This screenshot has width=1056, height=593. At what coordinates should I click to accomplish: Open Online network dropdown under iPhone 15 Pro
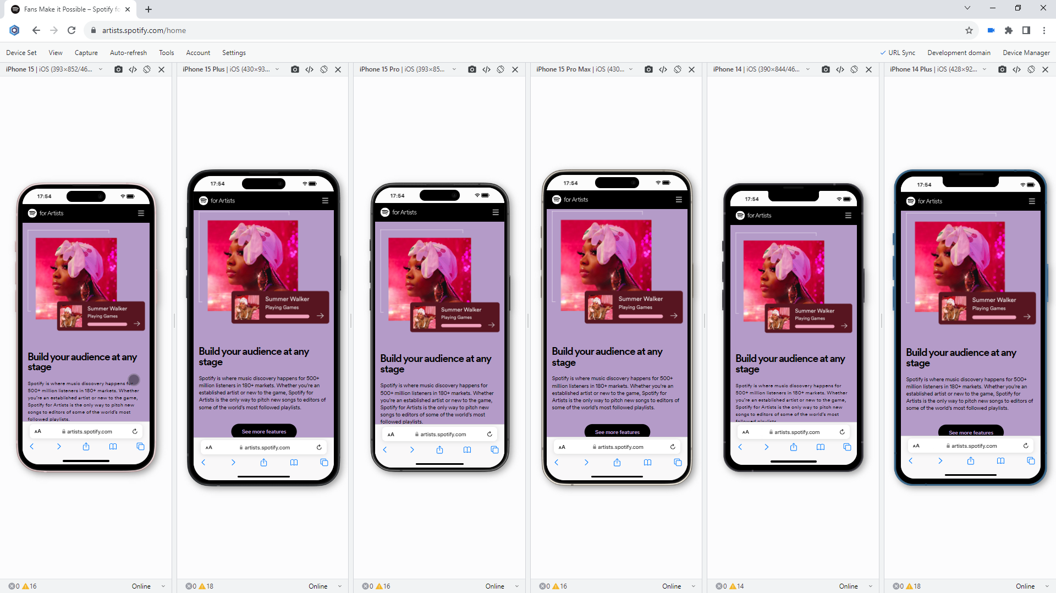click(502, 586)
